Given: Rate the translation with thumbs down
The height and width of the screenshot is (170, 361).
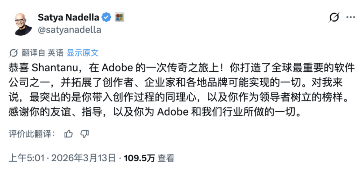Looking at the screenshot, I should click(84, 134).
